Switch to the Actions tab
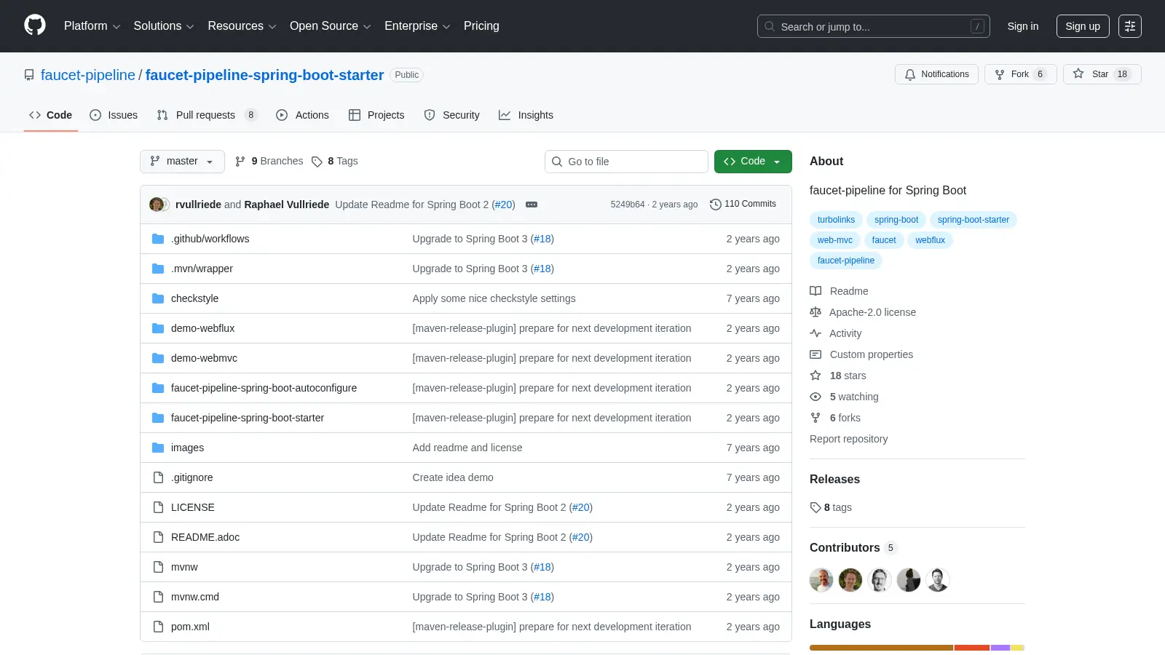Image resolution: width=1165 pixels, height=655 pixels. click(302, 115)
